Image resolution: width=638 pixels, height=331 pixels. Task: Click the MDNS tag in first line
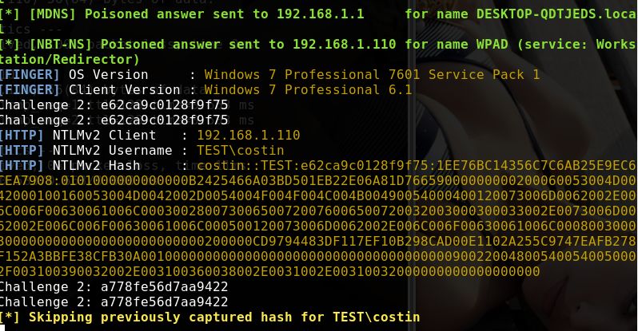tap(52, 14)
